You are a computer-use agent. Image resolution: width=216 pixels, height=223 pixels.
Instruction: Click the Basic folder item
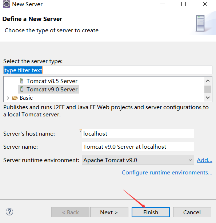(26, 98)
